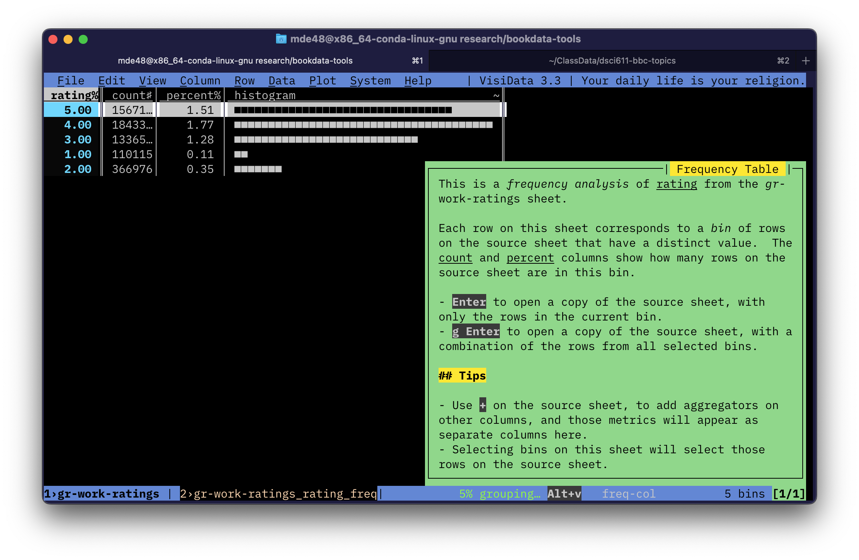Image resolution: width=859 pixels, height=560 pixels.
Task: Select the rating 2.00 row cell
Action: 78,169
